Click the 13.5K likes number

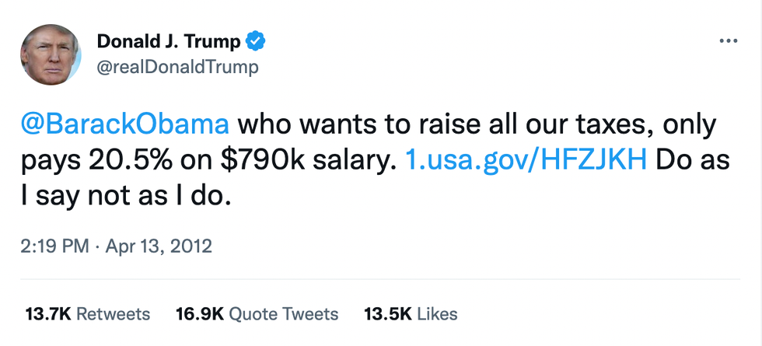pyautogui.click(x=387, y=314)
